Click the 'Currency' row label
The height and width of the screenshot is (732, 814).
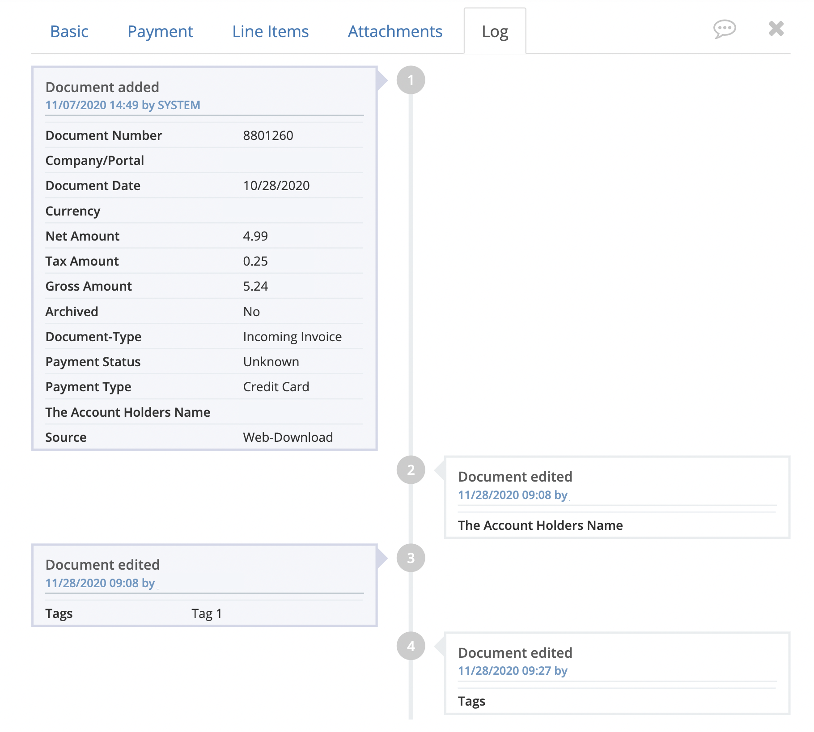pyautogui.click(x=73, y=211)
